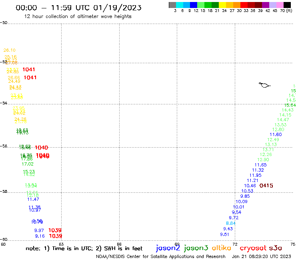296x260 pixels.
Task: Select the altika satellite legend label
Action: point(222,248)
